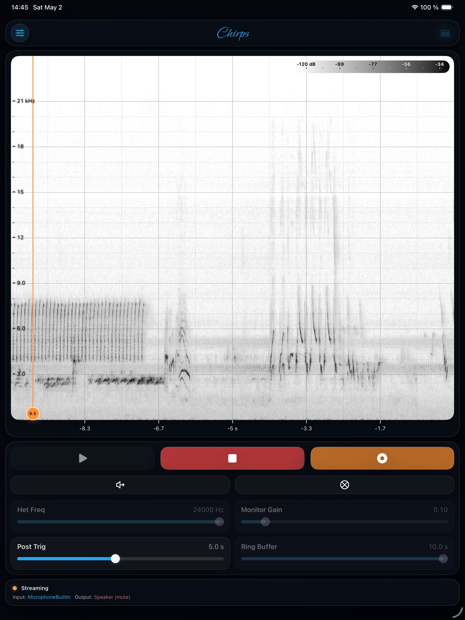This screenshot has height=620, width=465.
Task: Tap the 14:45 clock in status bar
Action: [20, 7]
